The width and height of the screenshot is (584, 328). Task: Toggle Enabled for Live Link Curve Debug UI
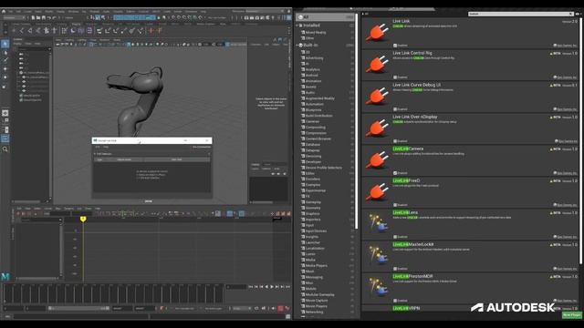click(395, 109)
